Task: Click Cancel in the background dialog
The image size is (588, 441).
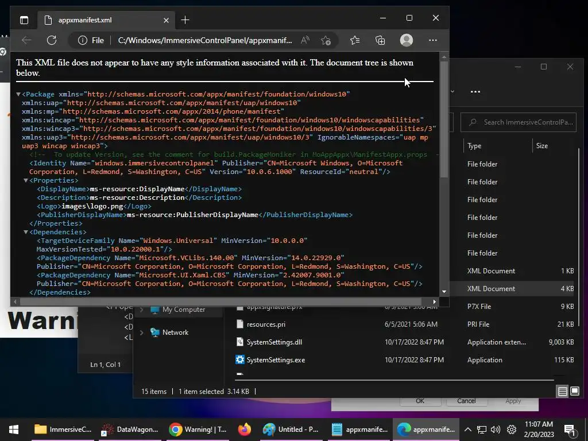Action: 466,401
